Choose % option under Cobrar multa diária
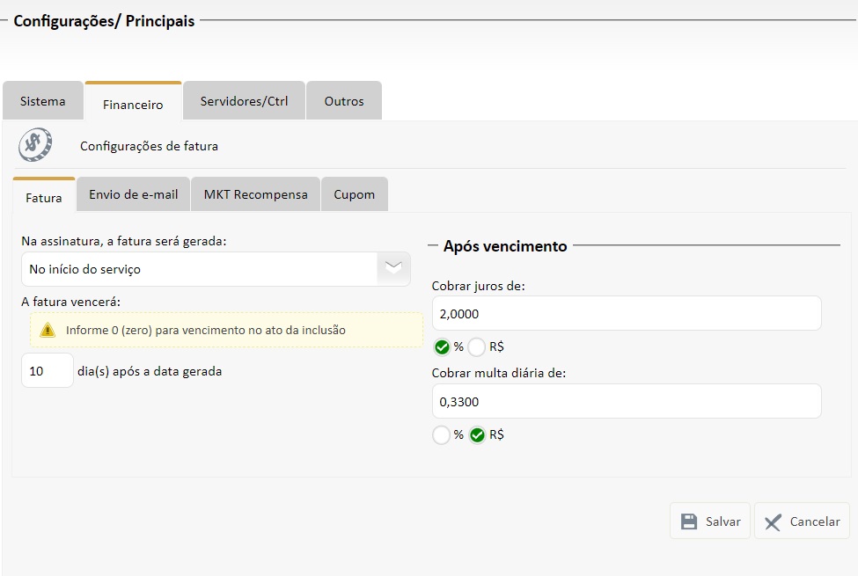This screenshot has height=576, width=858. (442, 434)
